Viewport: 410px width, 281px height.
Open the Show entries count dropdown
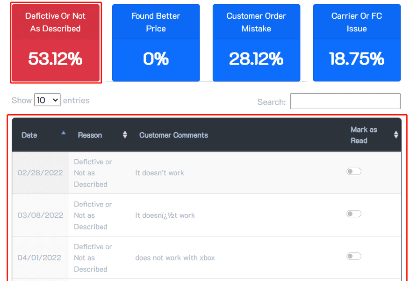tap(47, 100)
